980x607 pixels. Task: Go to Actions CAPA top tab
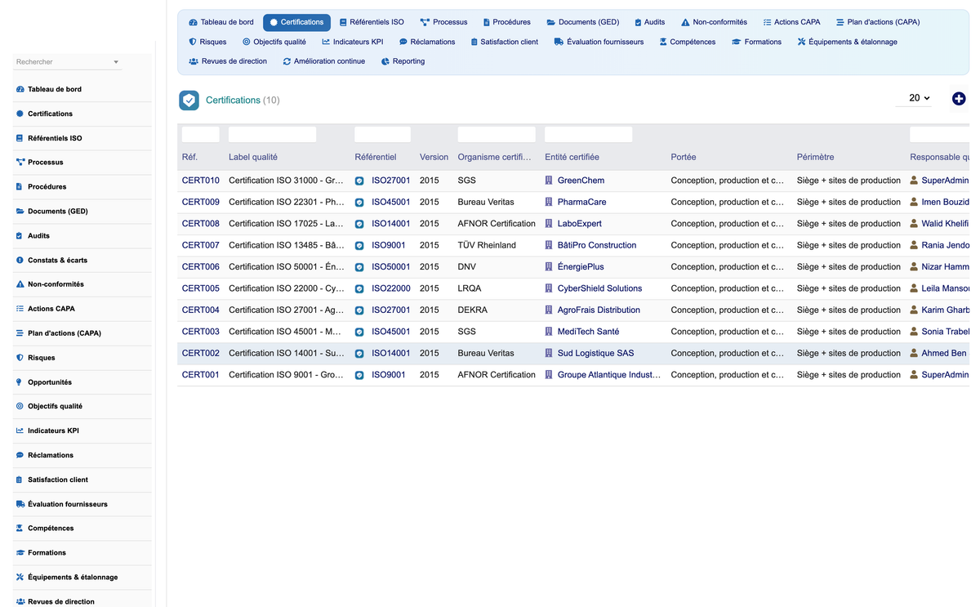click(791, 22)
